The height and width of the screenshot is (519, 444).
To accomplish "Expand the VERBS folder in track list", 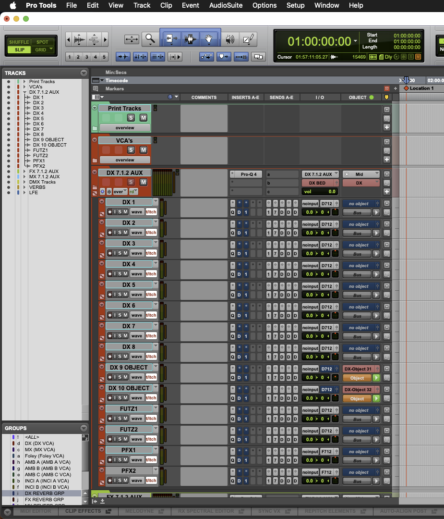I will click(x=24, y=187).
